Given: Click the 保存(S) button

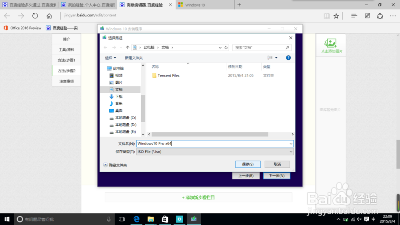Looking at the screenshot, I should 248,164.
